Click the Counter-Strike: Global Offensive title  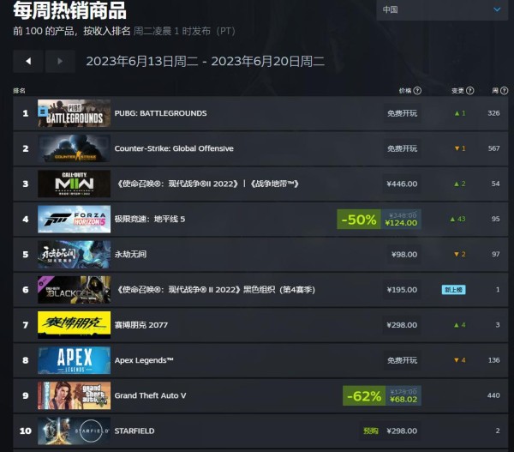pos(174,148)
